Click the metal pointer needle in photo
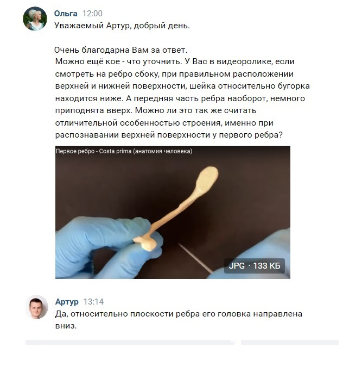The width and height of the screenshot is (362, 366). click(x=195, y=258)
